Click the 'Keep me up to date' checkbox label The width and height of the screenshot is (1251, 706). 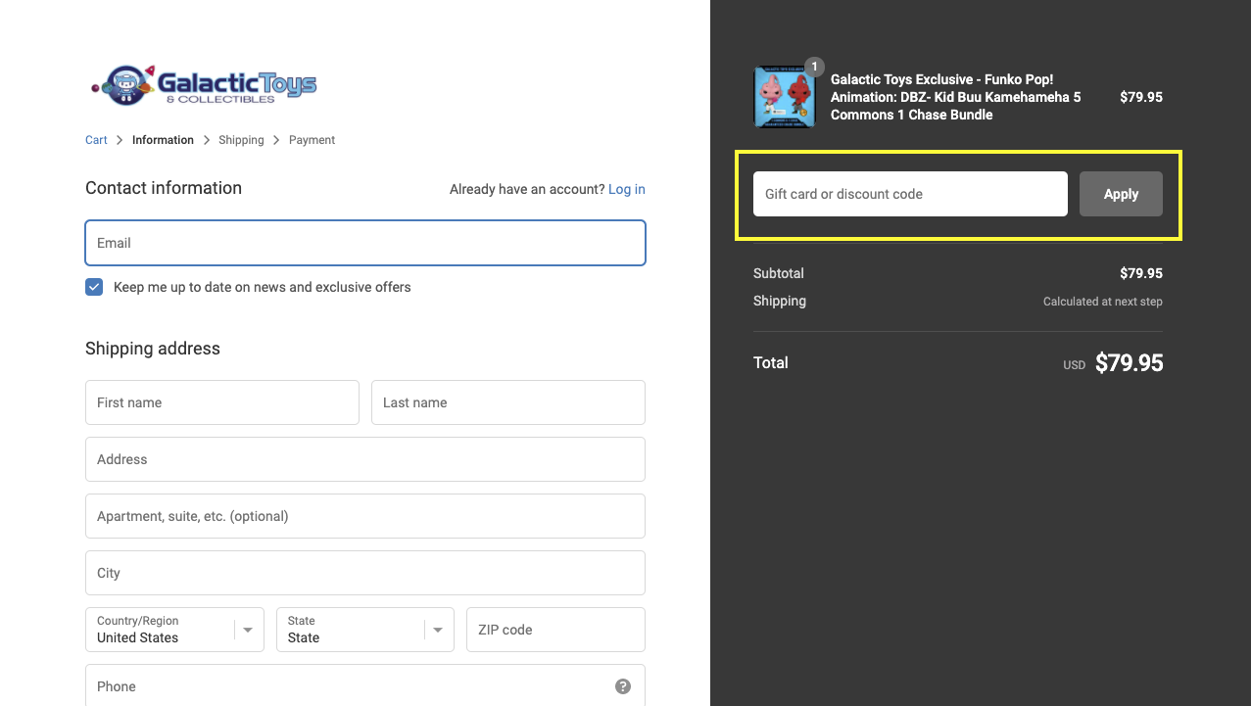263,287
